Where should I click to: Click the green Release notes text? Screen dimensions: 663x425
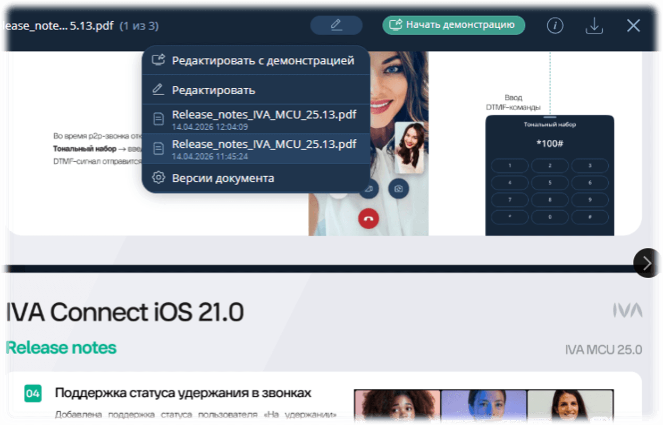click(x=61, y=348)
